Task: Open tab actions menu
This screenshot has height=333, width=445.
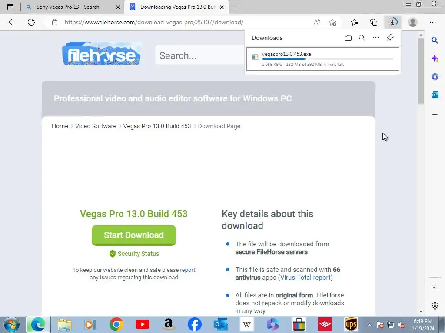Action: (x=10, y=7)
